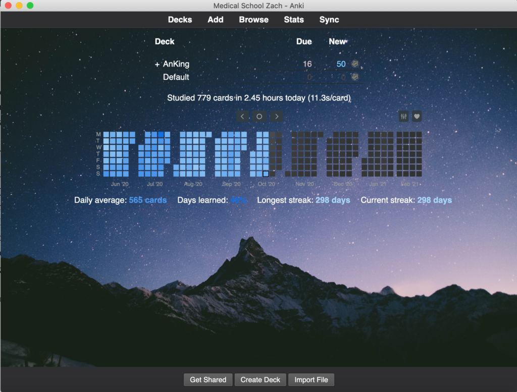Close the Anki window red button
Image resolution: width=517 pixels, height=392 pixels.
8,5
